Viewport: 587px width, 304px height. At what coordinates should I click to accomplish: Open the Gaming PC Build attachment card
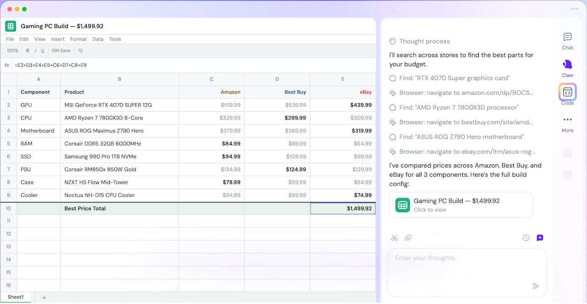pos(461,205)
